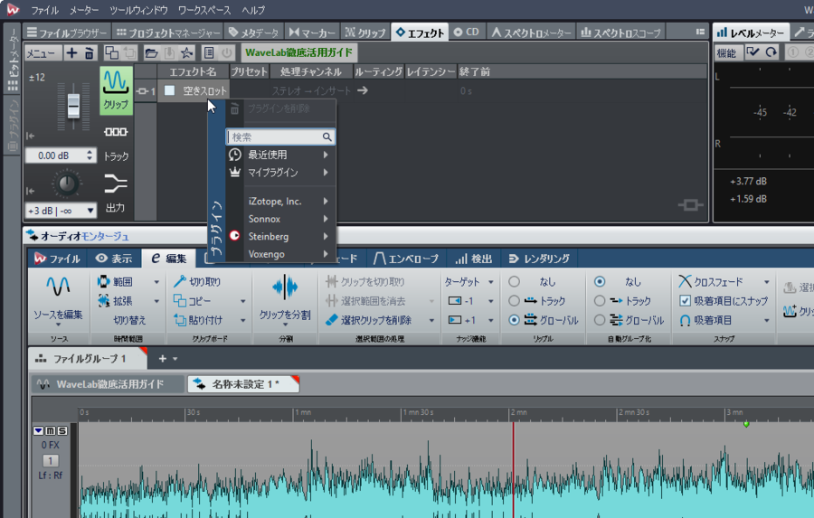Expand the Sonnox plugin submenu
814x518 pixels.
click(x=281, y=219)
